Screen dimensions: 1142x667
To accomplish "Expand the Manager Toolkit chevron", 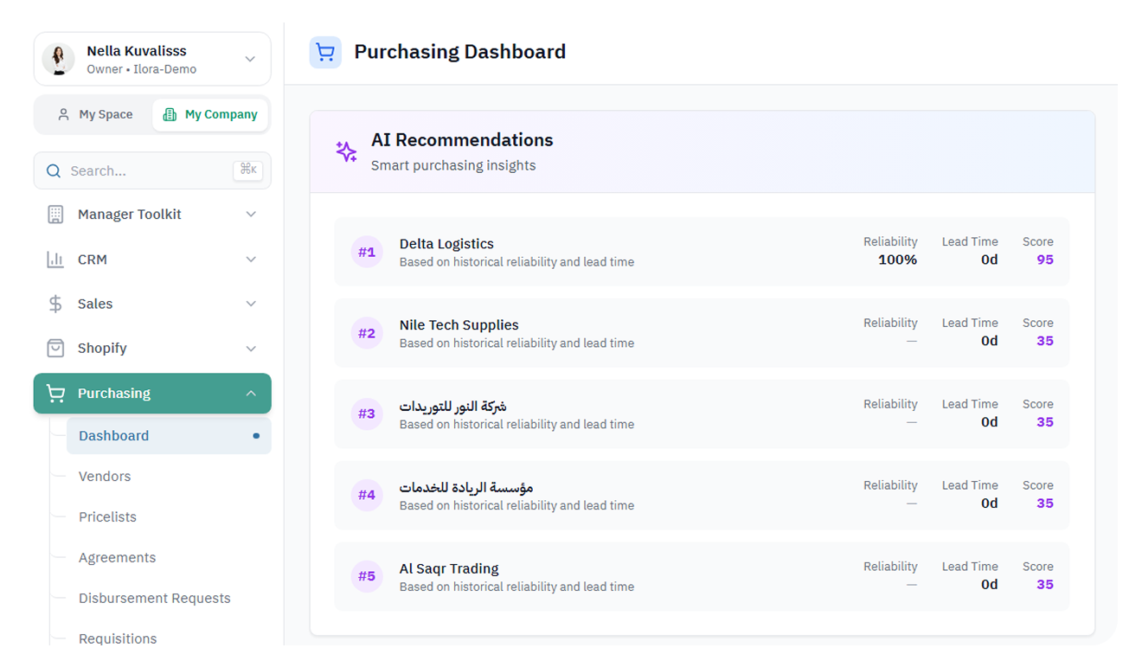I will [251, 215].
